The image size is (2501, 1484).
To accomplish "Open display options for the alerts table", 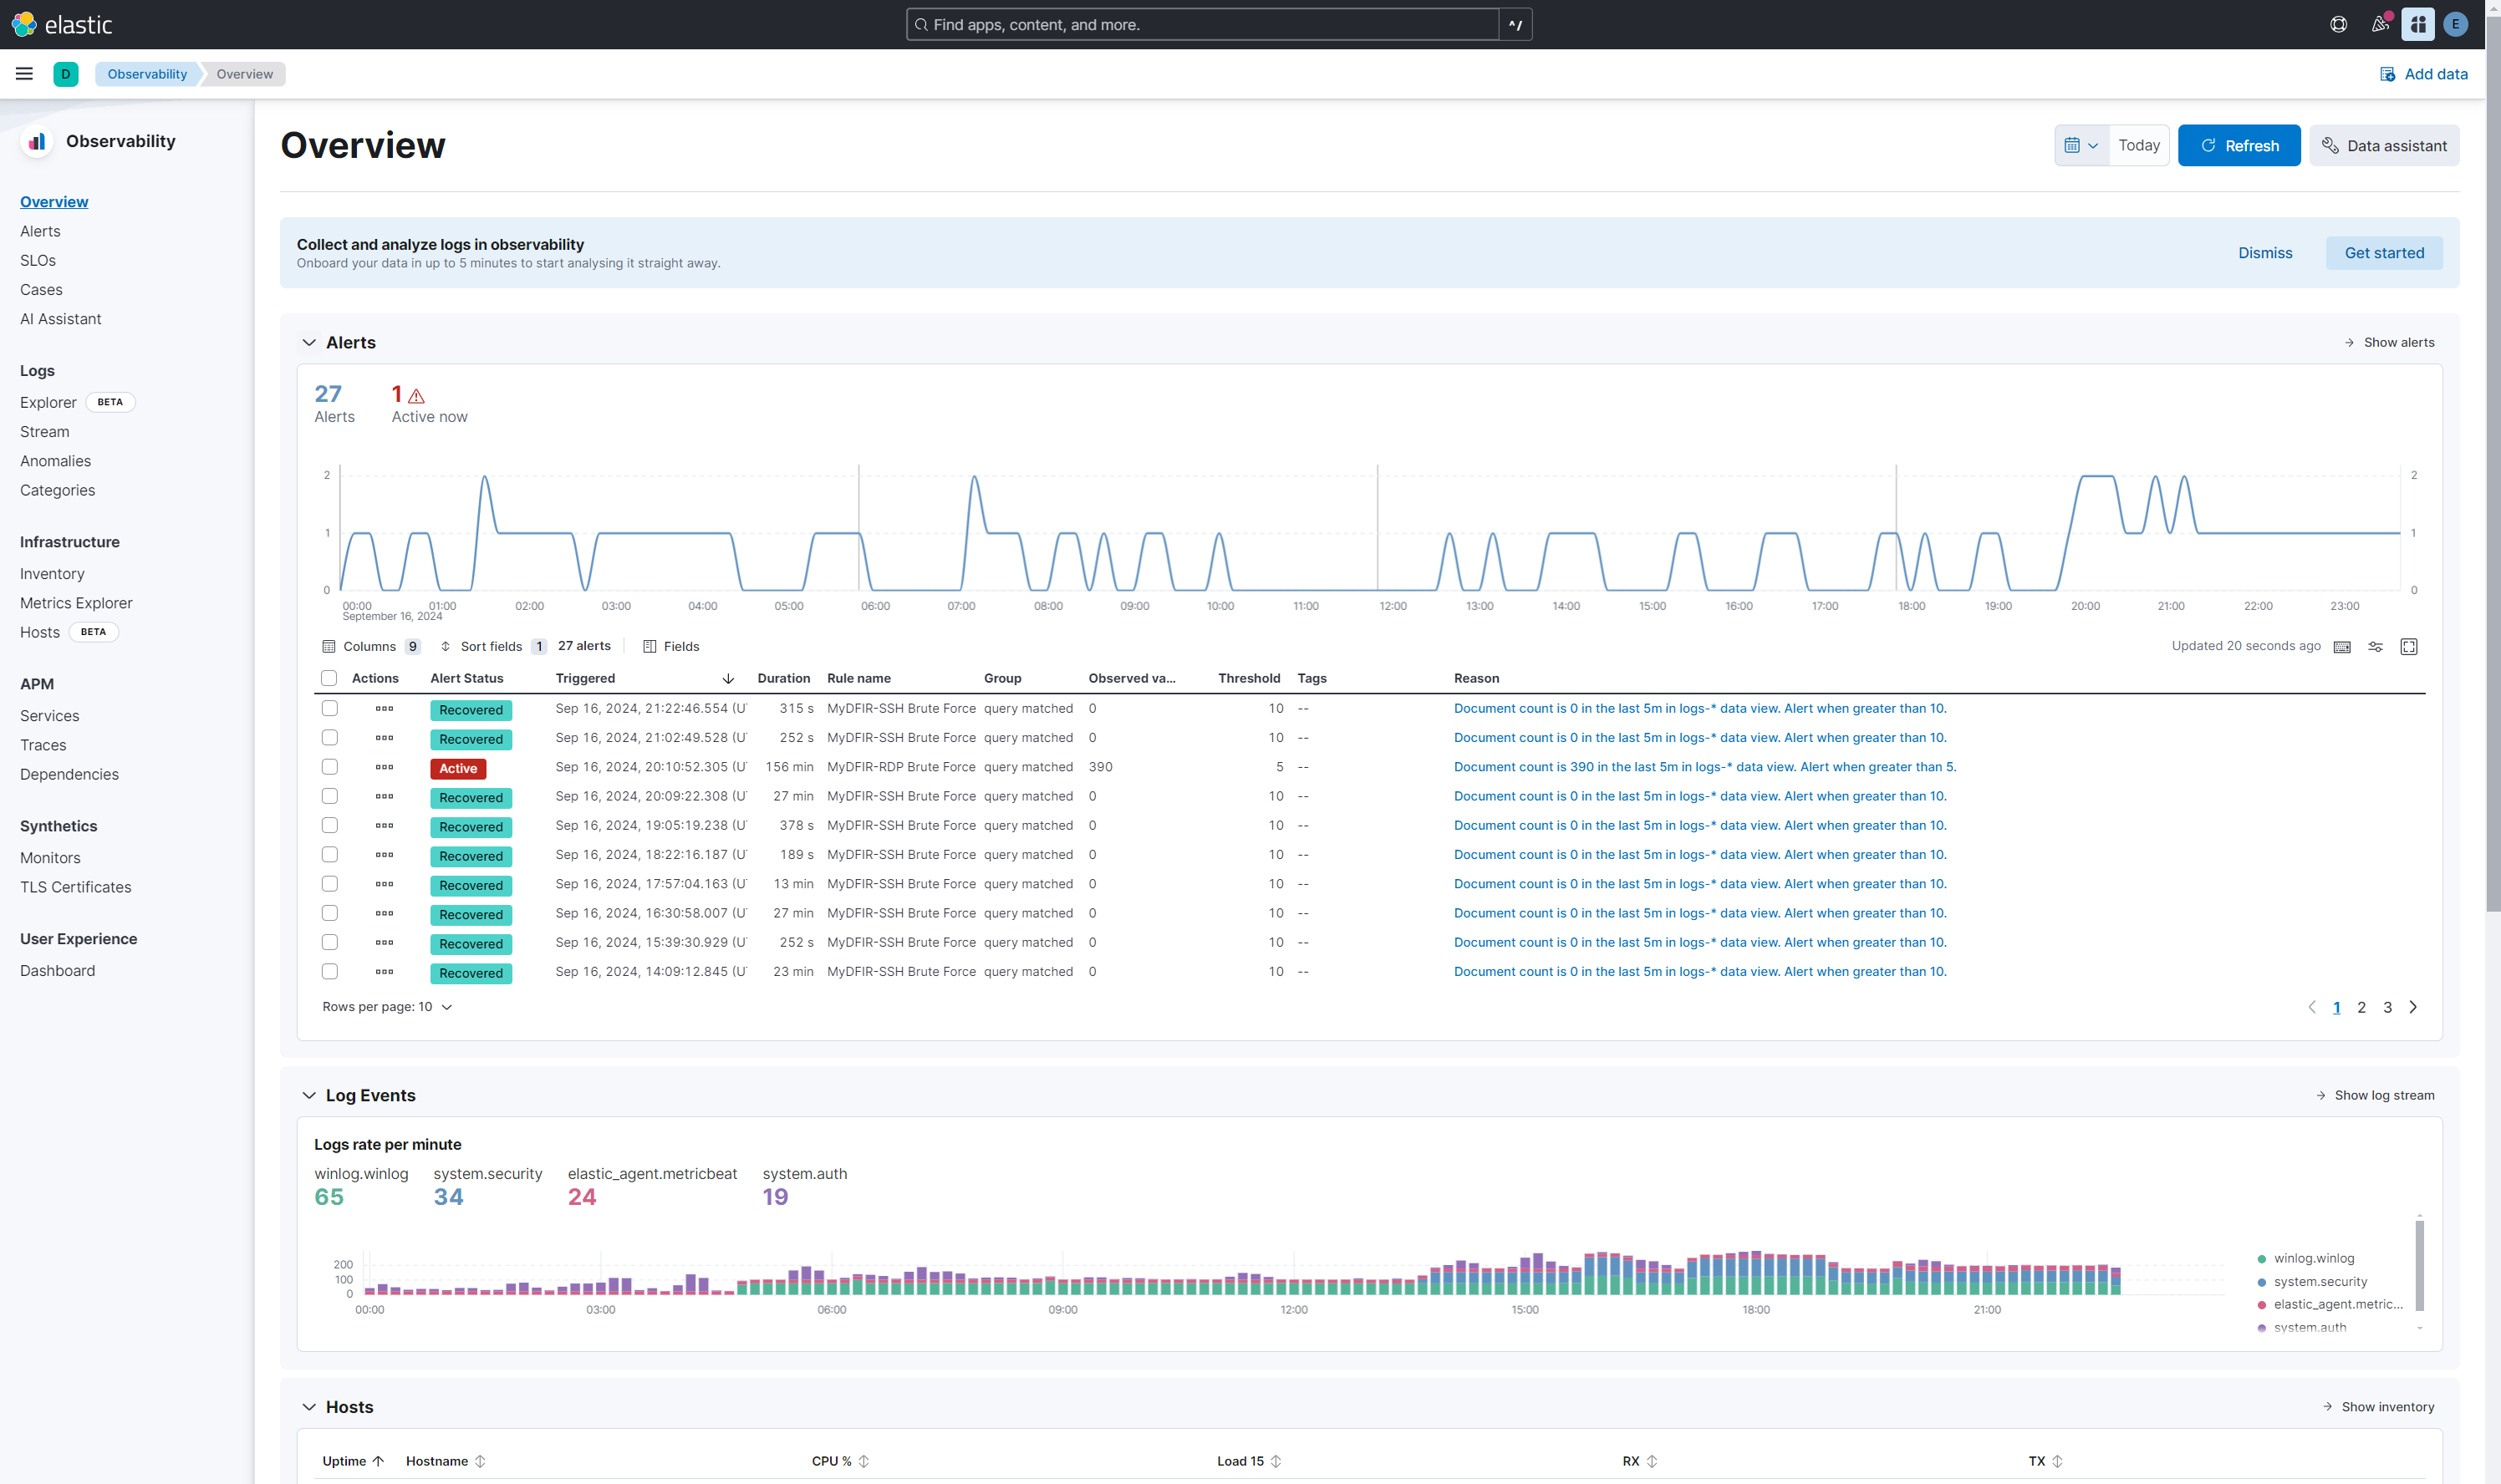I will [x=2376, y=646].
